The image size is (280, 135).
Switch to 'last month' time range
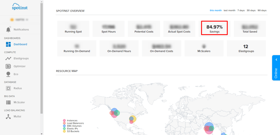coord(229,10)
